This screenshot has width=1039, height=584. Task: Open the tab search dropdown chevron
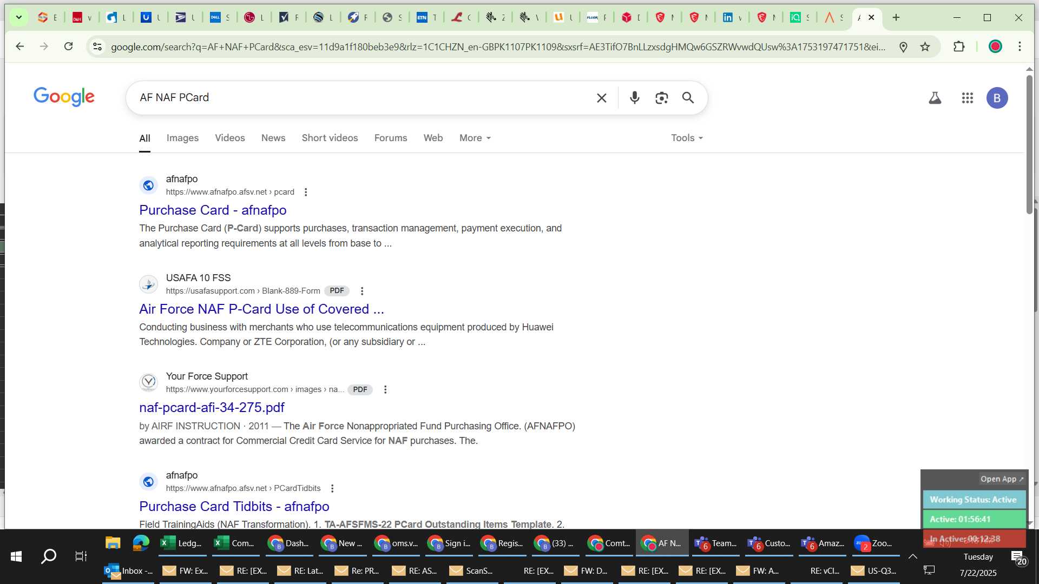[18, 17]
